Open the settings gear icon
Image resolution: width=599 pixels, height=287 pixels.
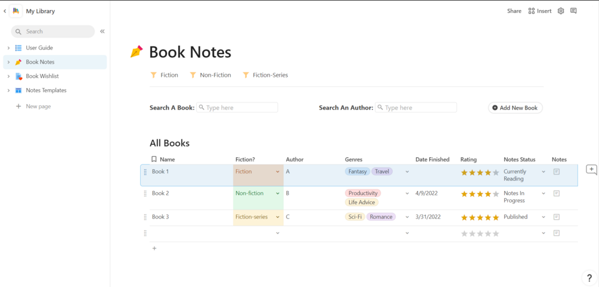click(561, 11)
